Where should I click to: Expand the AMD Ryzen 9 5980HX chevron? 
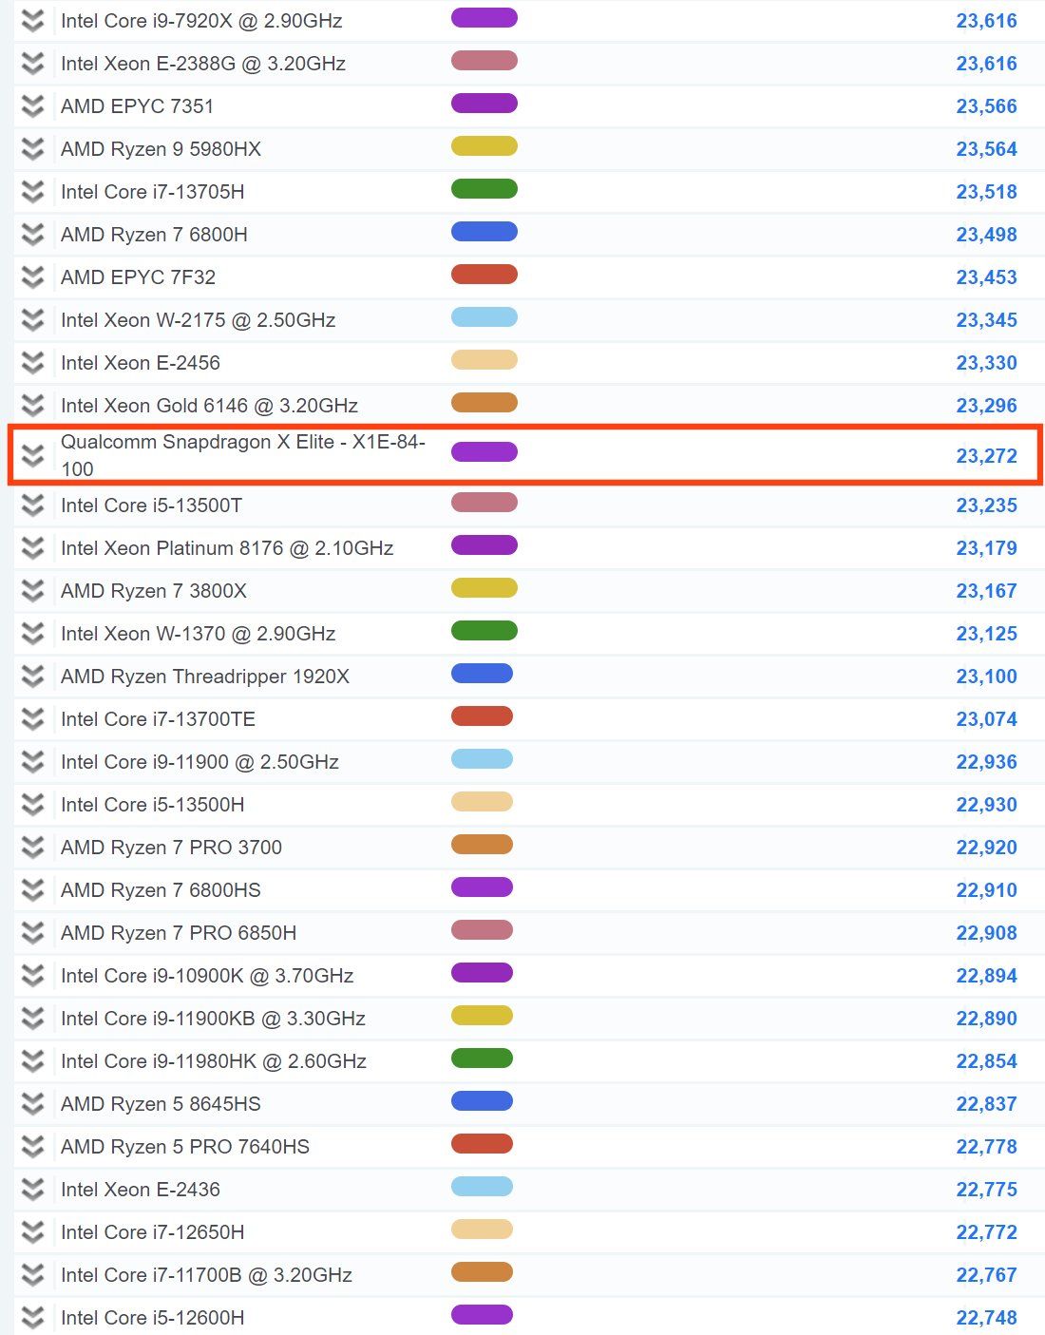(x=33, y=149)
